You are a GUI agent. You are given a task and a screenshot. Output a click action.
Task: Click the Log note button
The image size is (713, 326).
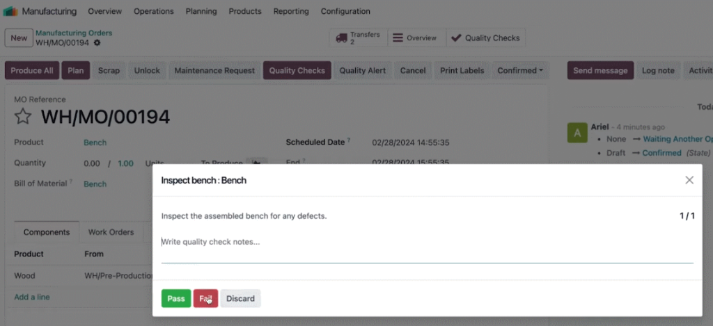[x=658, y=70]
